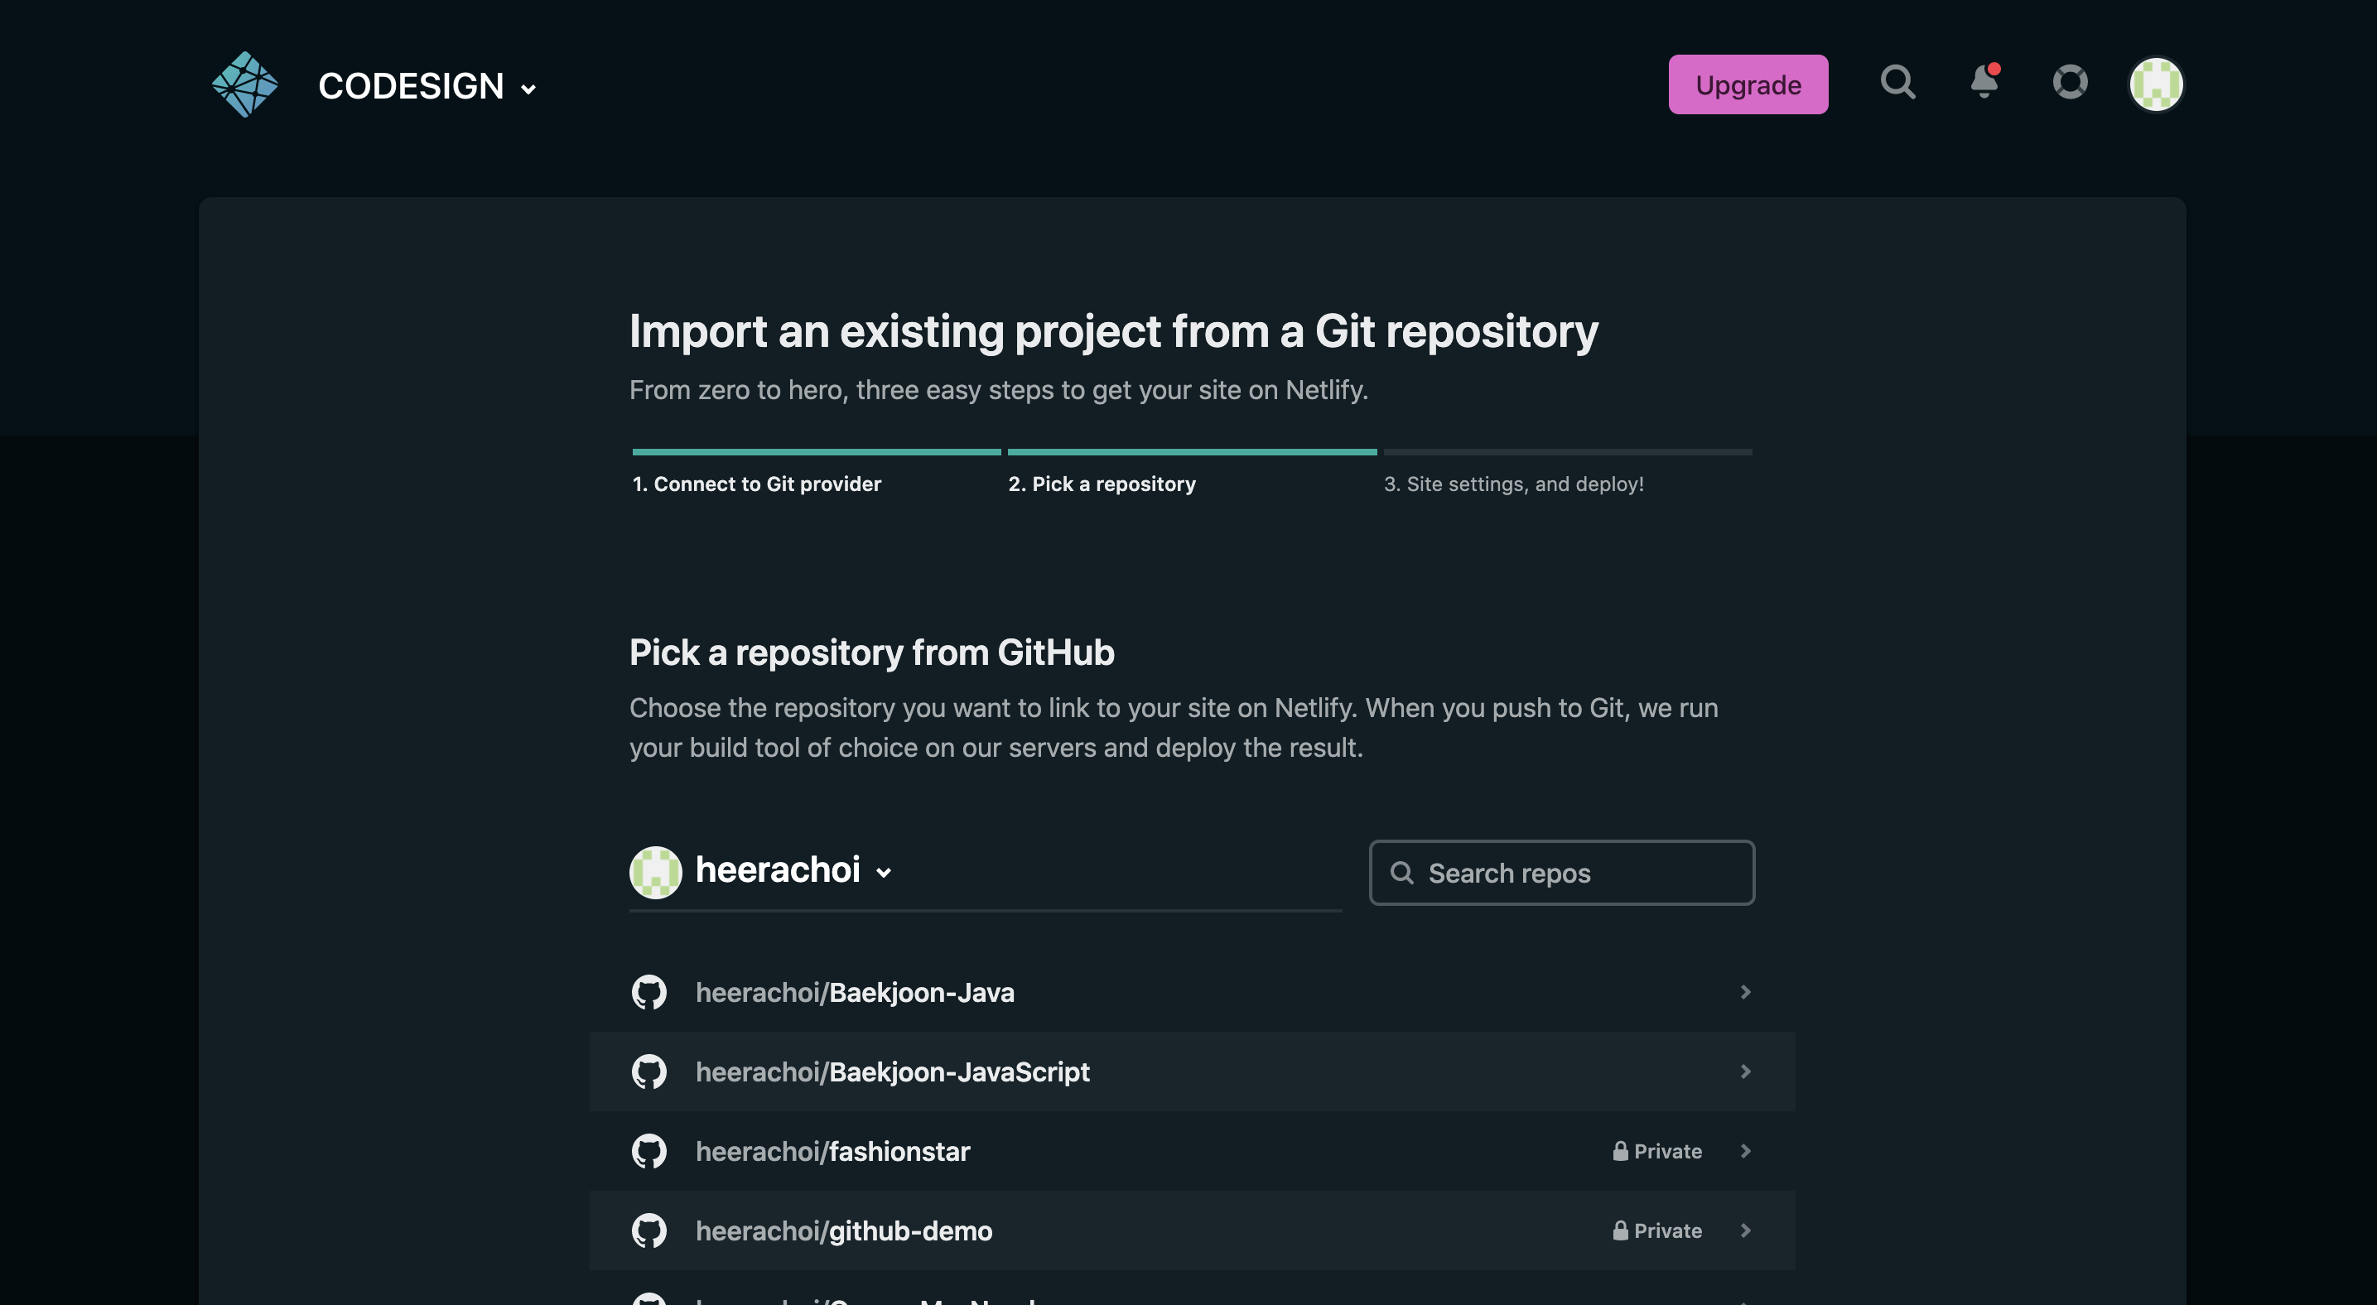
Task: Click the heerachoi account avatar
Action: [655, 872]
